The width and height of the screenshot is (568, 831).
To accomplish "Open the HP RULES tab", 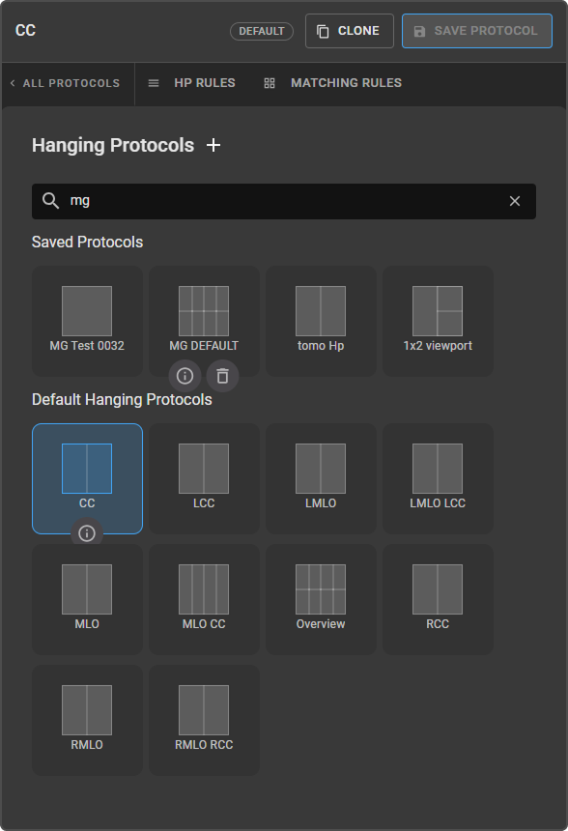I will coord(192,83).
